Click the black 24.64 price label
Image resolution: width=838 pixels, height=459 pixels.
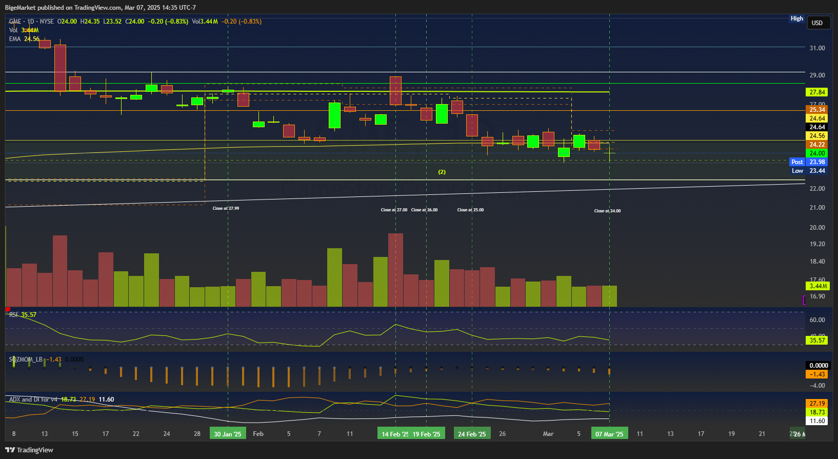point(817,127)
